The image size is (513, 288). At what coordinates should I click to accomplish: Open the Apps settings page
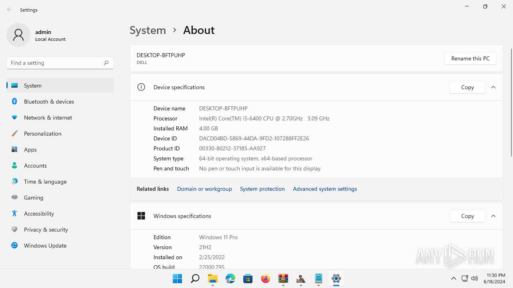pyautogui.click(x=60, y=149)
